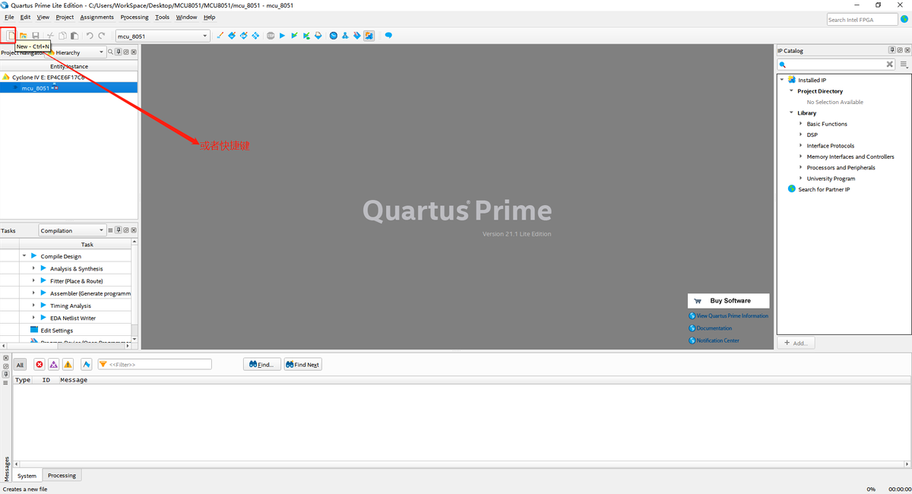Click the globe icon beside search box
The width and height of the screenshot is (912, 494).
pos(904,19)
